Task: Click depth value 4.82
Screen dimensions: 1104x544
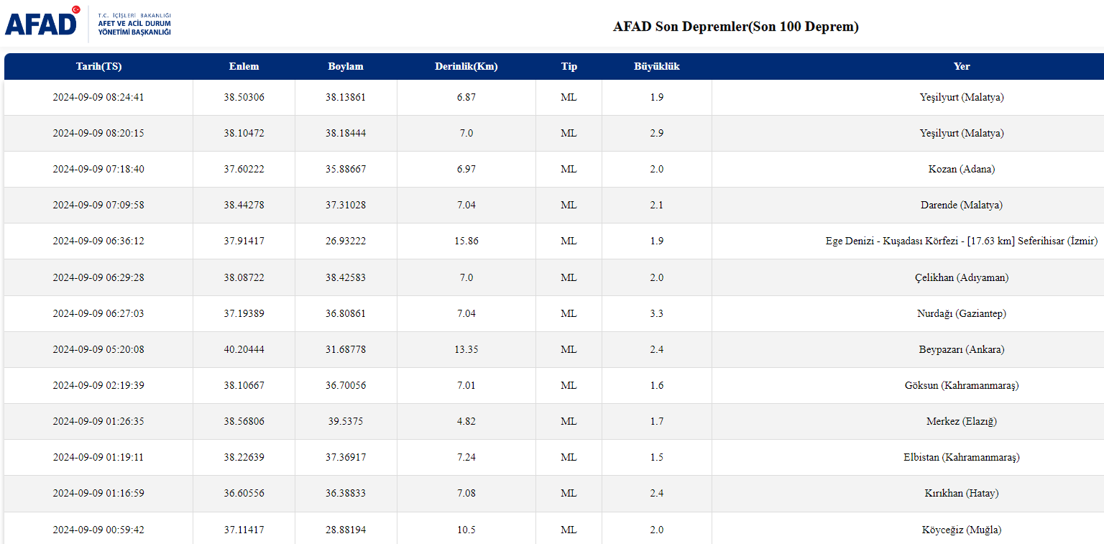Action: tap(466, 421)
